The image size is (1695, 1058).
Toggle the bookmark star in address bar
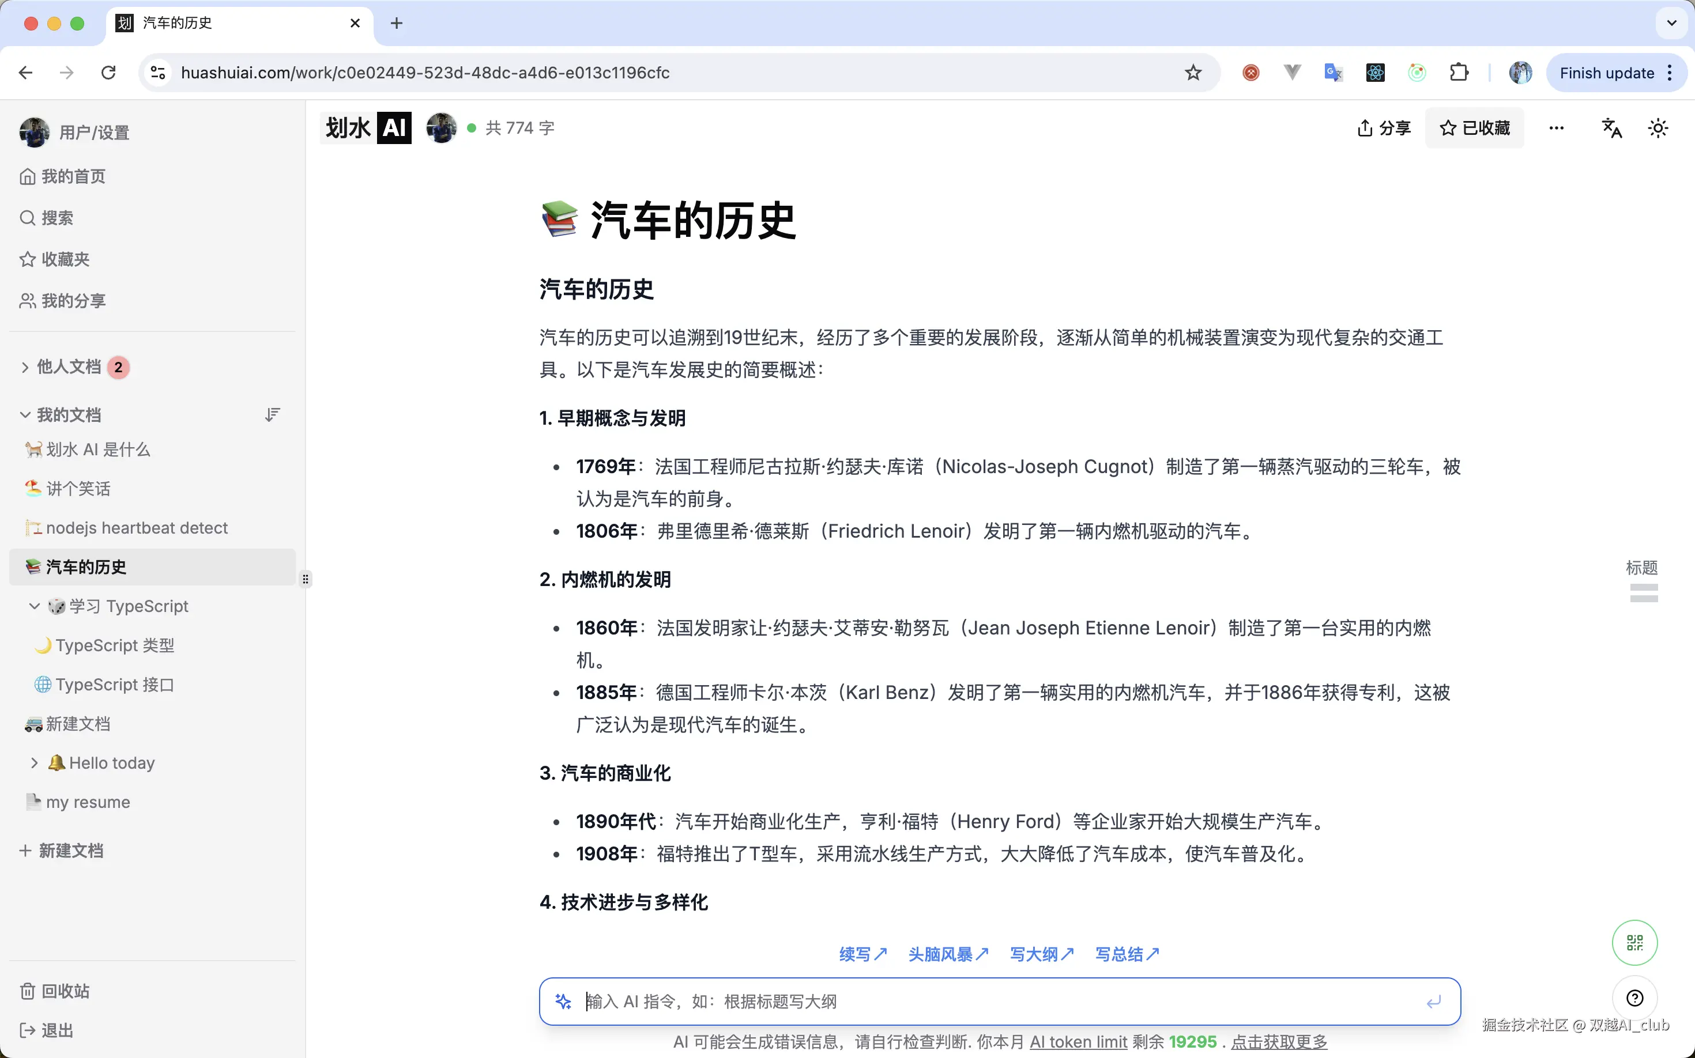click(1193, 72)
